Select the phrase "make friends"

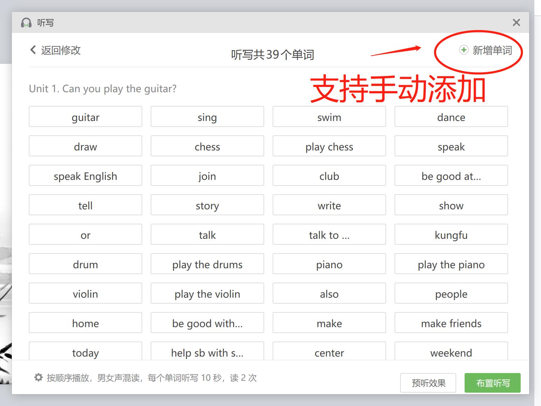tap(451, 323)
